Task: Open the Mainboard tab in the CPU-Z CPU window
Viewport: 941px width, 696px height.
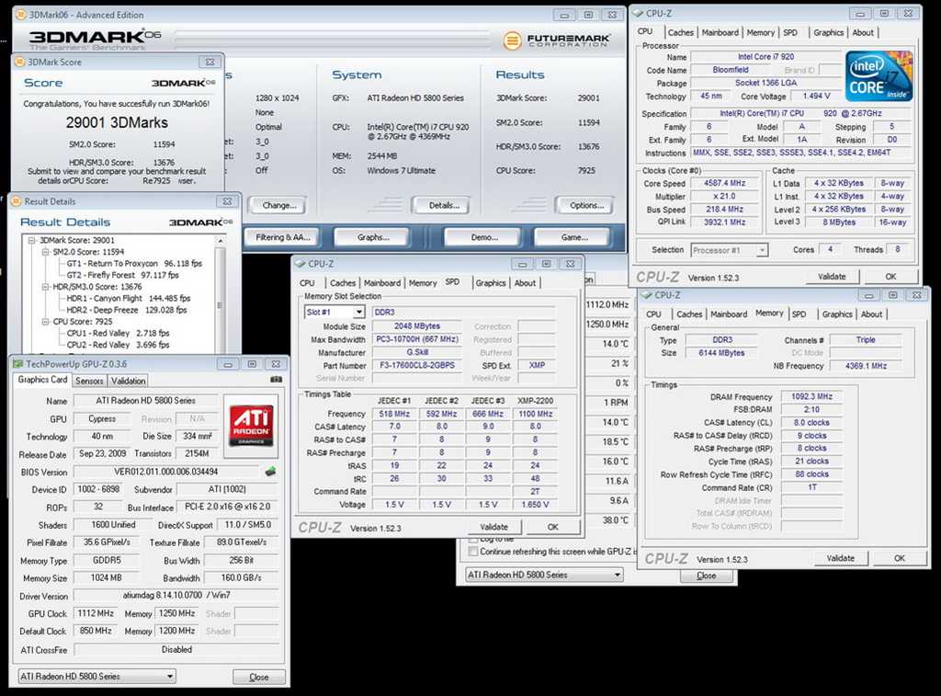Action: (x=720, y=32)
